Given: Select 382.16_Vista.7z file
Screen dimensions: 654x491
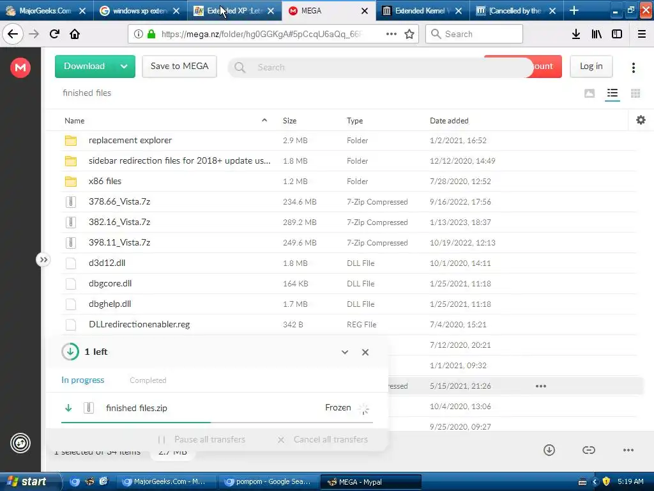Looking at the screenshot, I should click(x=119, y=222).
